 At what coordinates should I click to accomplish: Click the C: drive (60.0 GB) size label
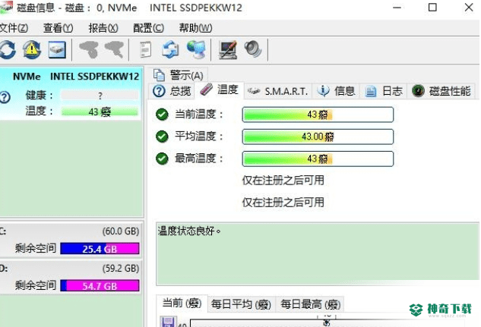click(x=121, y=231)
